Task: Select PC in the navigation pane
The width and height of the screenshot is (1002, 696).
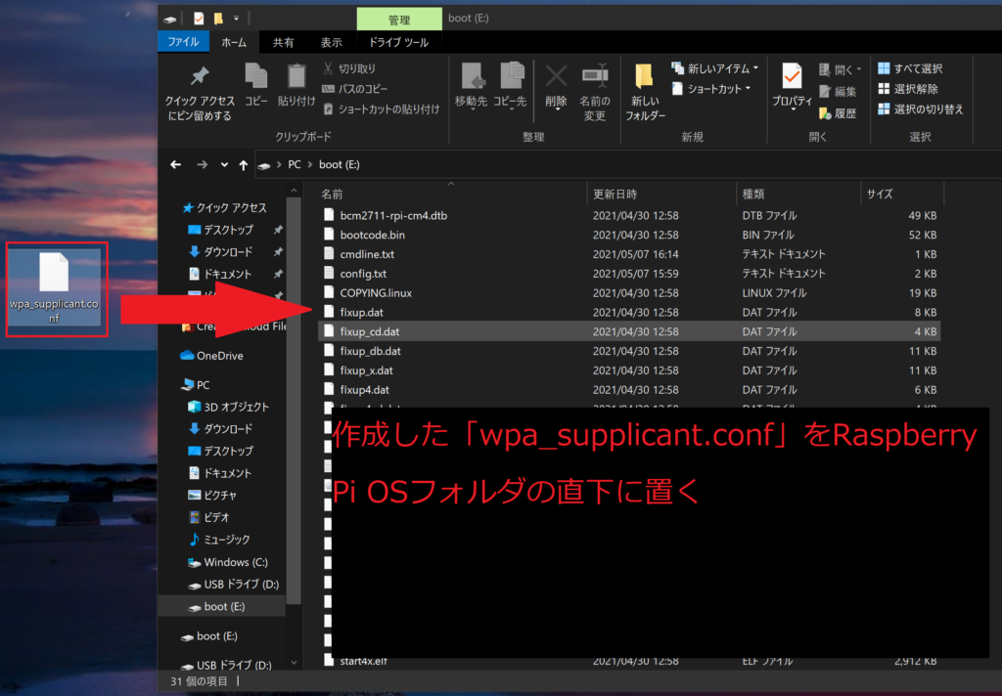Action: [x=196, y=385]
